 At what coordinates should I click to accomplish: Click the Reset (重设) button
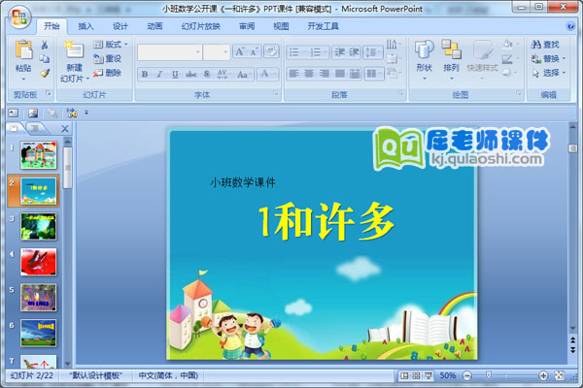point(108,58)
